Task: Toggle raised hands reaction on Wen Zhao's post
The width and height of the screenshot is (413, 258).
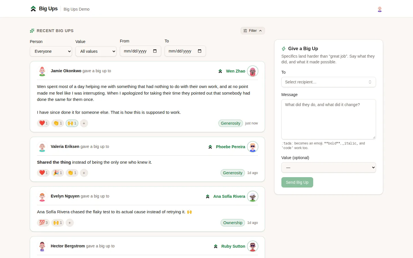Action: click(x=72, y=123)
